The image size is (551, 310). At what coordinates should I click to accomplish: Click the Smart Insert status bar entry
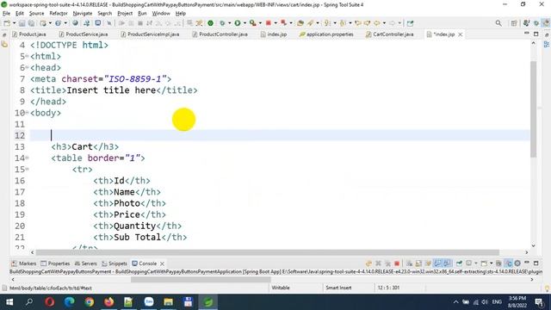[338, 288]
